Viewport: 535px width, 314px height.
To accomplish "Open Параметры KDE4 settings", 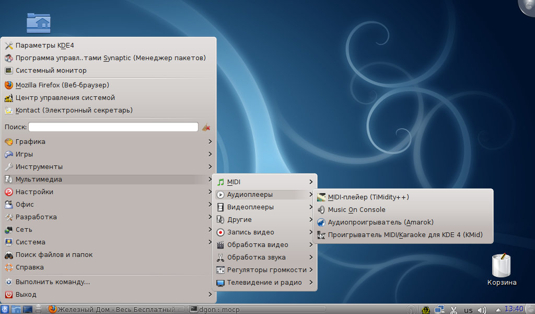I will pos(45,46).
